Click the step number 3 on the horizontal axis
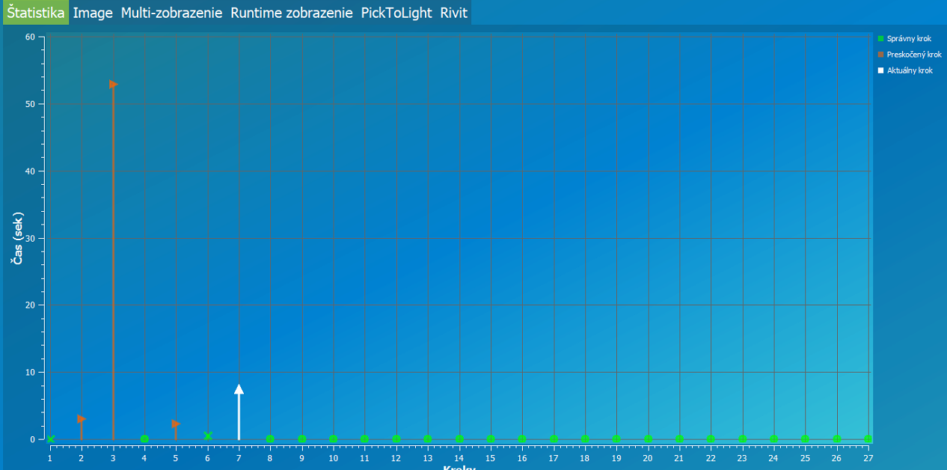Viewport: 947px width, 470px height. (113, 457)
